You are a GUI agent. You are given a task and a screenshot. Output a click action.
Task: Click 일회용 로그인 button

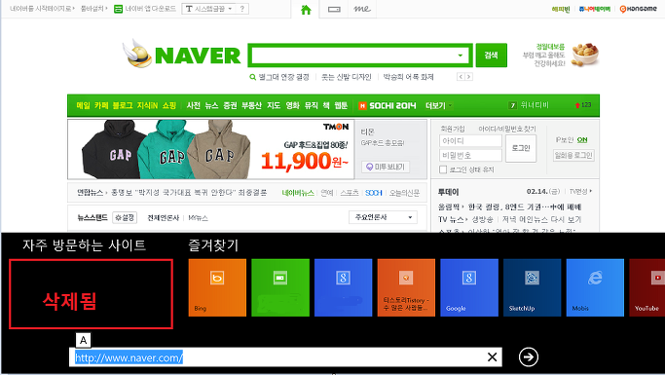coord(573,155)
